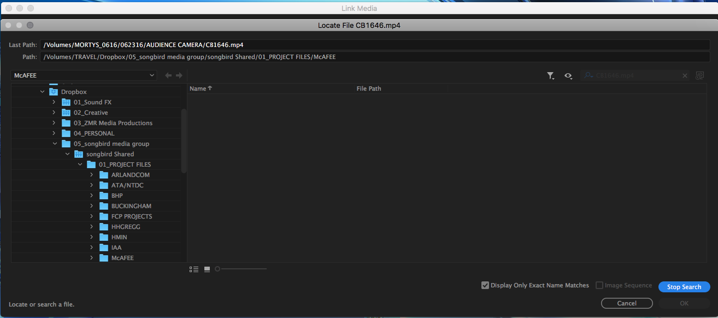The width and height of the screenshot is (718, 318).
Task: Expand the ATA/NTDC folder
Action: [x=91, y=185]
